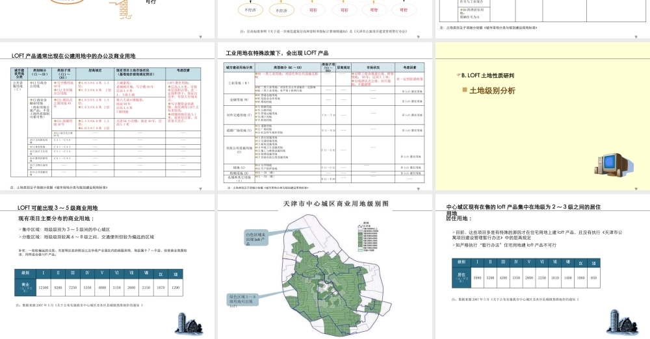Click the bullet '如严格执行 暂行办法 住宅用地建 loft 产品不可行'

click(x=504, y=245)
